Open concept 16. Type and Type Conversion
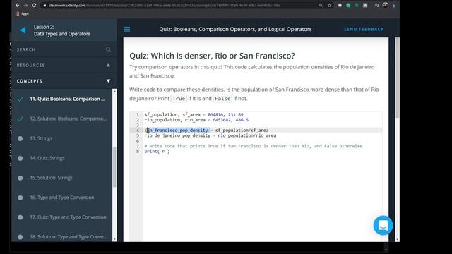This screenshot has height=254, width=452. (62, 198)
